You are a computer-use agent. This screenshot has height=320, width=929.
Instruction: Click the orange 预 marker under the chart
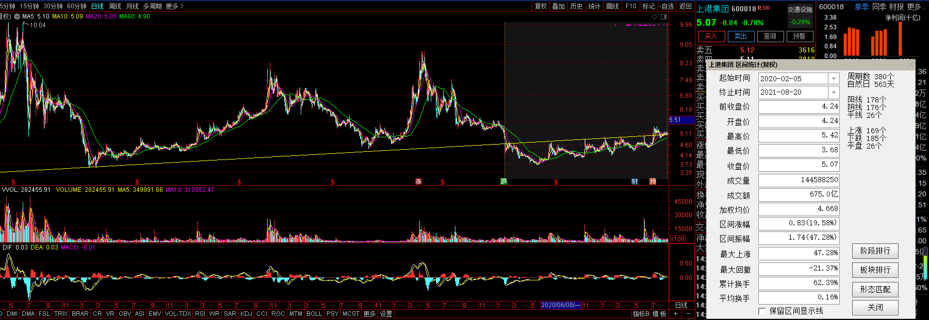(x=653, y=182)
